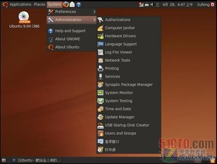
Task: Open Authorizations
Action: 129,20
